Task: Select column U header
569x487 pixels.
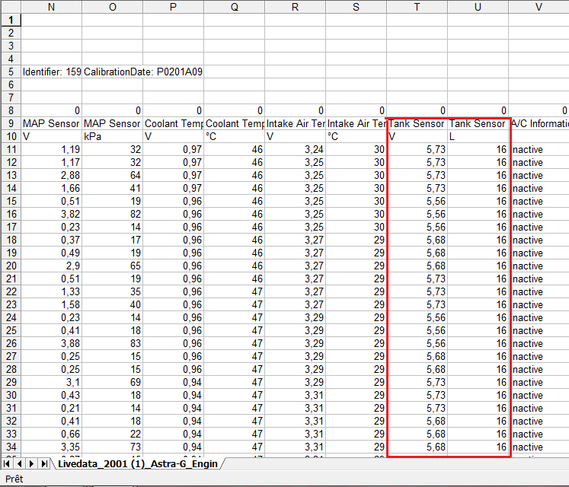Action: click(x=478, y=7)
